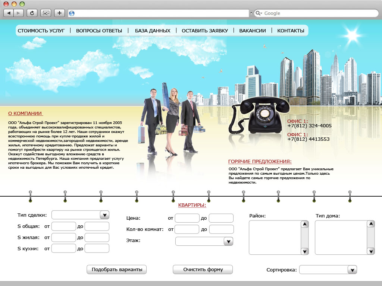Click the Кол-во комнат 'от' field
The image size is (382, 286).
(187, 229)
